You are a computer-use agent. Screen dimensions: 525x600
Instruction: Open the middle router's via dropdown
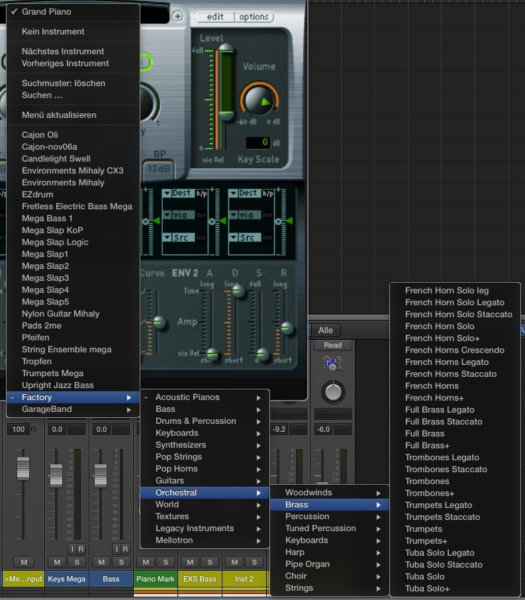pos(179,215)
